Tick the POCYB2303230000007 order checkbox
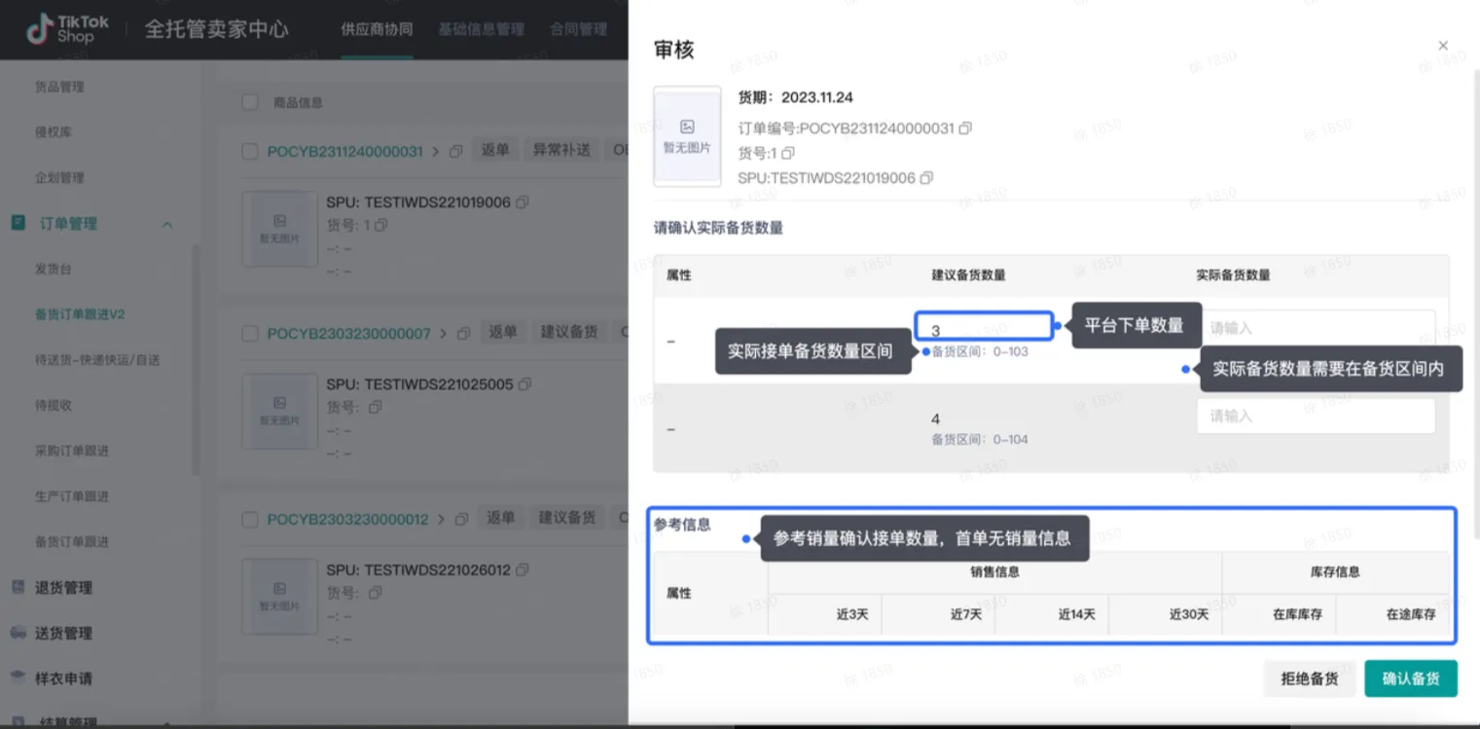This screenshot has width=1480, height=729. tap(250, 334)
